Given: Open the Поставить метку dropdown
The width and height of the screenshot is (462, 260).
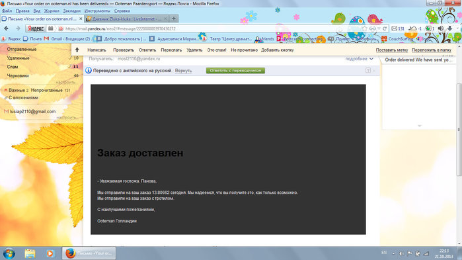Looking at the screenshot, I should pyautogui.click(x=392, y=50).
